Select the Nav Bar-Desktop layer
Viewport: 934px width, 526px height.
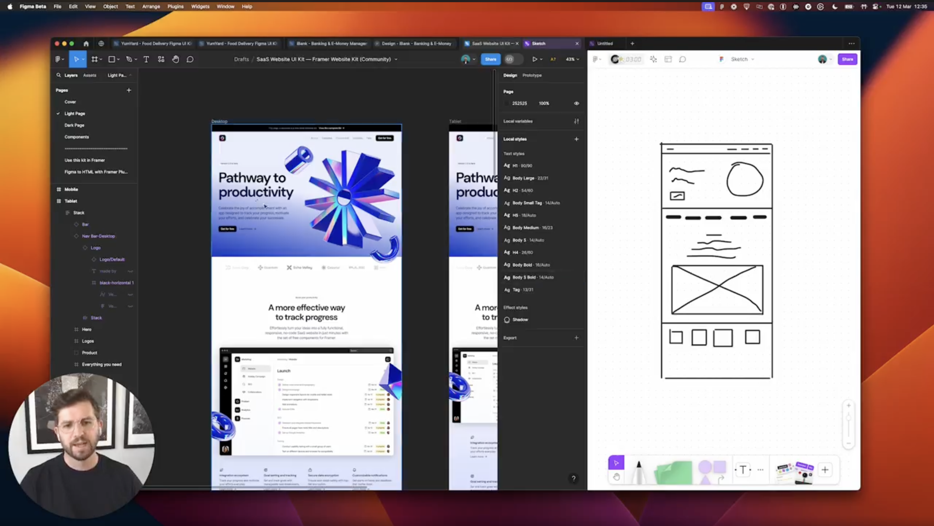(98, 236)
